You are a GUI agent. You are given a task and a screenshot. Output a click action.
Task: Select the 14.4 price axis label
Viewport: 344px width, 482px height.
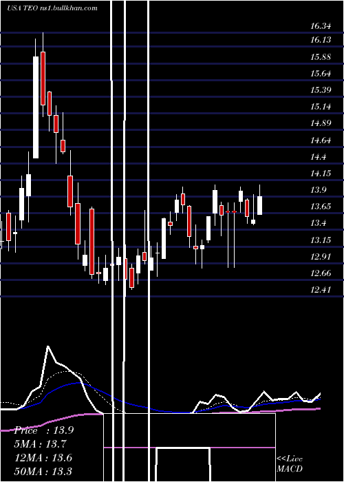pos(318,157)
